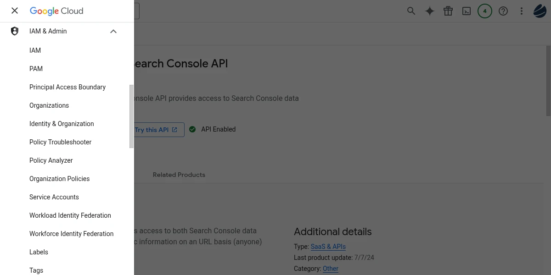Viewport: 551px width, 275px height.
Task: Switch to Related Products tab
Action: point(179,175)
